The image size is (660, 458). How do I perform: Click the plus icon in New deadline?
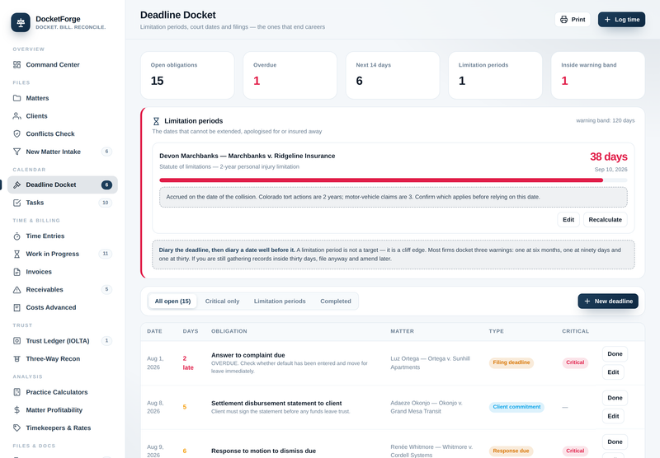(x=587, y=301)
